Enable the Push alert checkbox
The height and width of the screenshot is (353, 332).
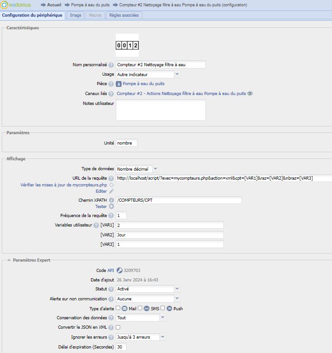tap(163, 308)
